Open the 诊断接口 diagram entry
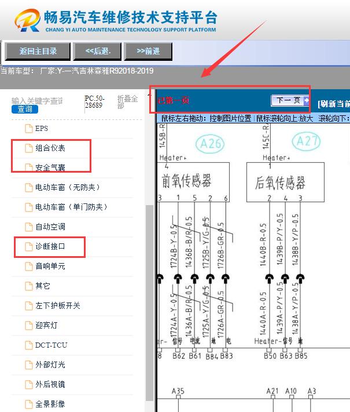 [50, 246]
